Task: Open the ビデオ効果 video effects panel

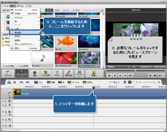Action: point(46,73)
